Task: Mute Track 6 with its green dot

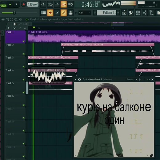Action: point(24,105)
